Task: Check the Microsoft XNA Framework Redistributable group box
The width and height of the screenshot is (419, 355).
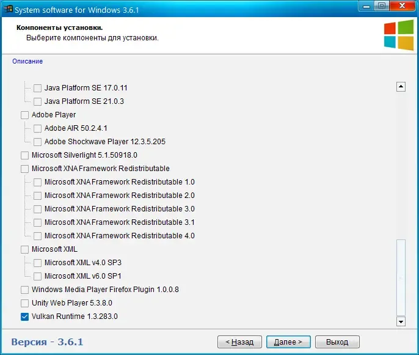Action: pyautogui.click(x=24, y=169)
